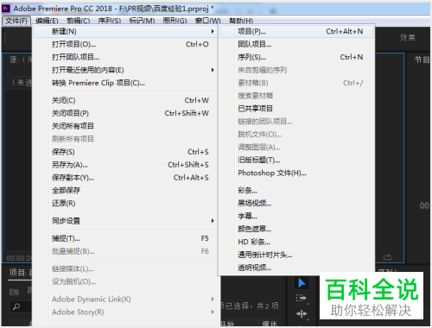Choose 颜色遮罩... in New submenu
This screenshot has height=328, width=432.
(x=296, y=229)
